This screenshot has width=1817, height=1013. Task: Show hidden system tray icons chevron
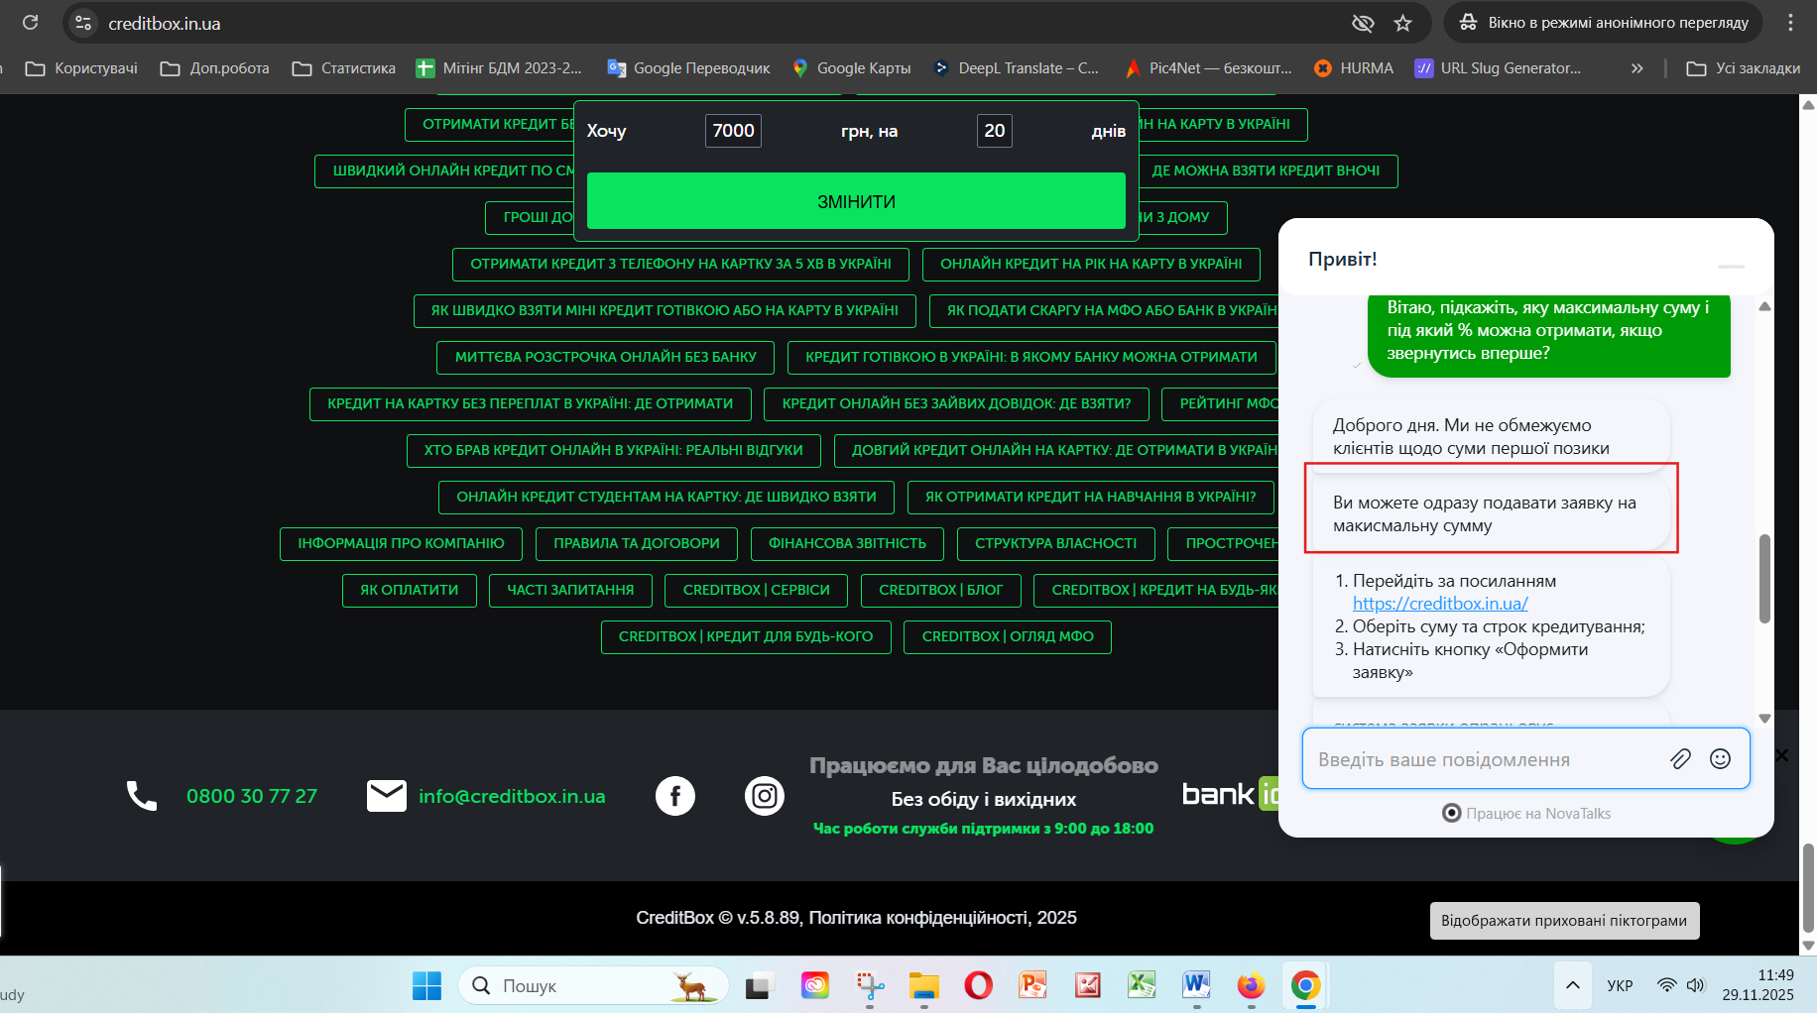1573,985
